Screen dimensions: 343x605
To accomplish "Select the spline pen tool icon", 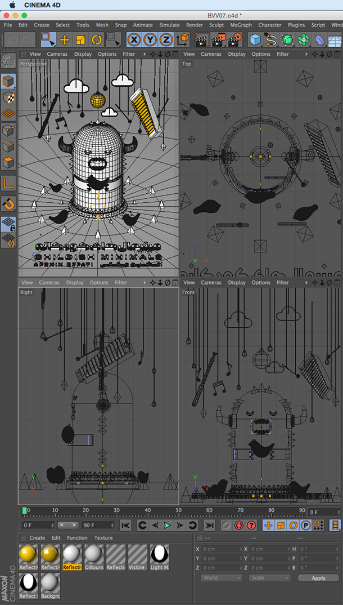I will point(271,40).
